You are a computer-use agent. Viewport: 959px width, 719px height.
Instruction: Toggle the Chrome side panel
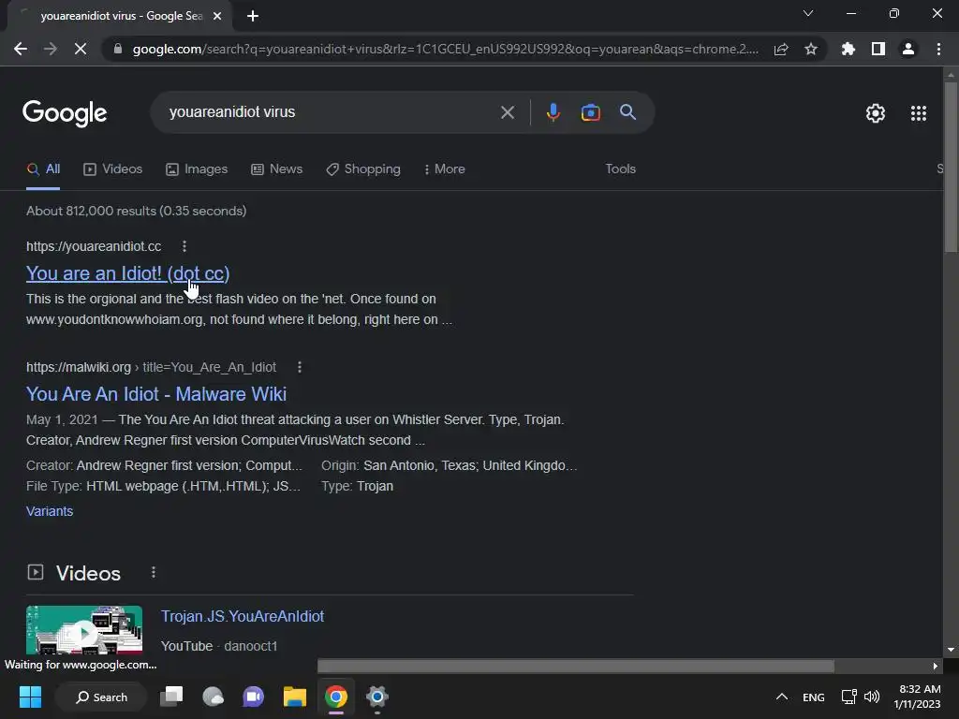878,49
